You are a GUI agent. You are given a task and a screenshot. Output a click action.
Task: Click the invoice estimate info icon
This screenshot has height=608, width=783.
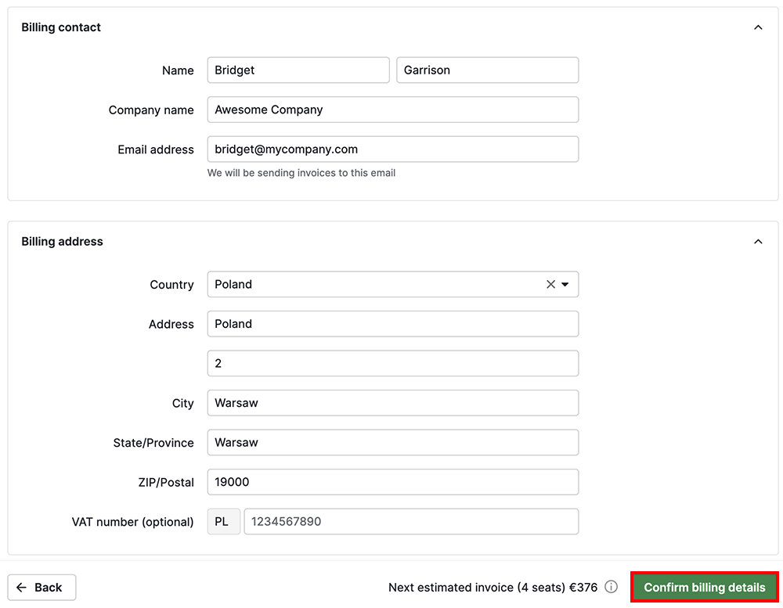tap(612, 587)
